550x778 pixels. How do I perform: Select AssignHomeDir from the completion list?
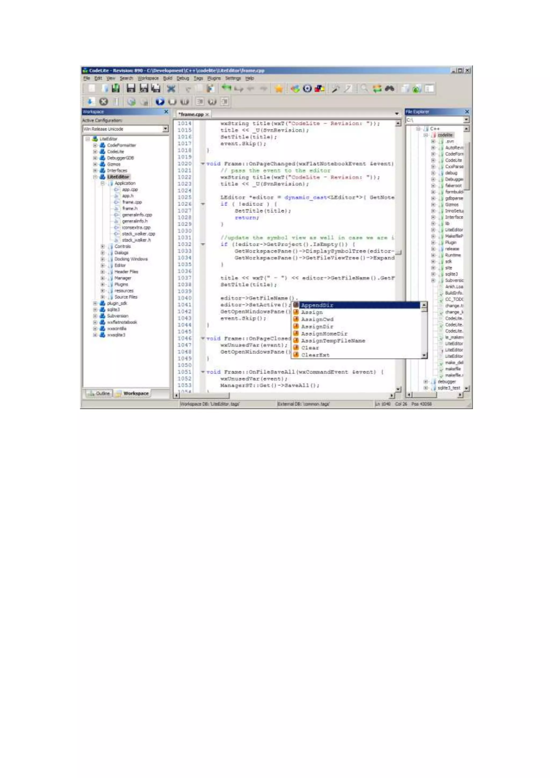[x=324, y=333]
